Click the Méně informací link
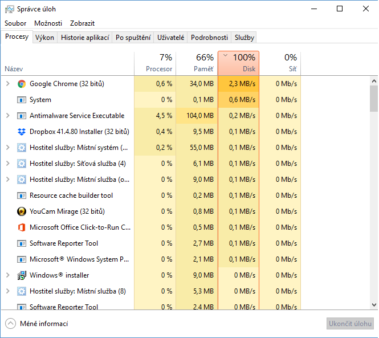Image resolution: width=379 pixels, height=338 pixels. point(44,324)
